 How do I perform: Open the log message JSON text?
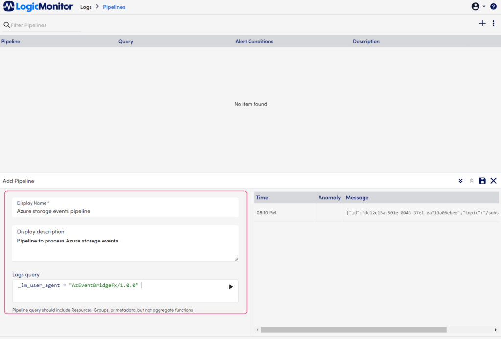tap(422, 212)
